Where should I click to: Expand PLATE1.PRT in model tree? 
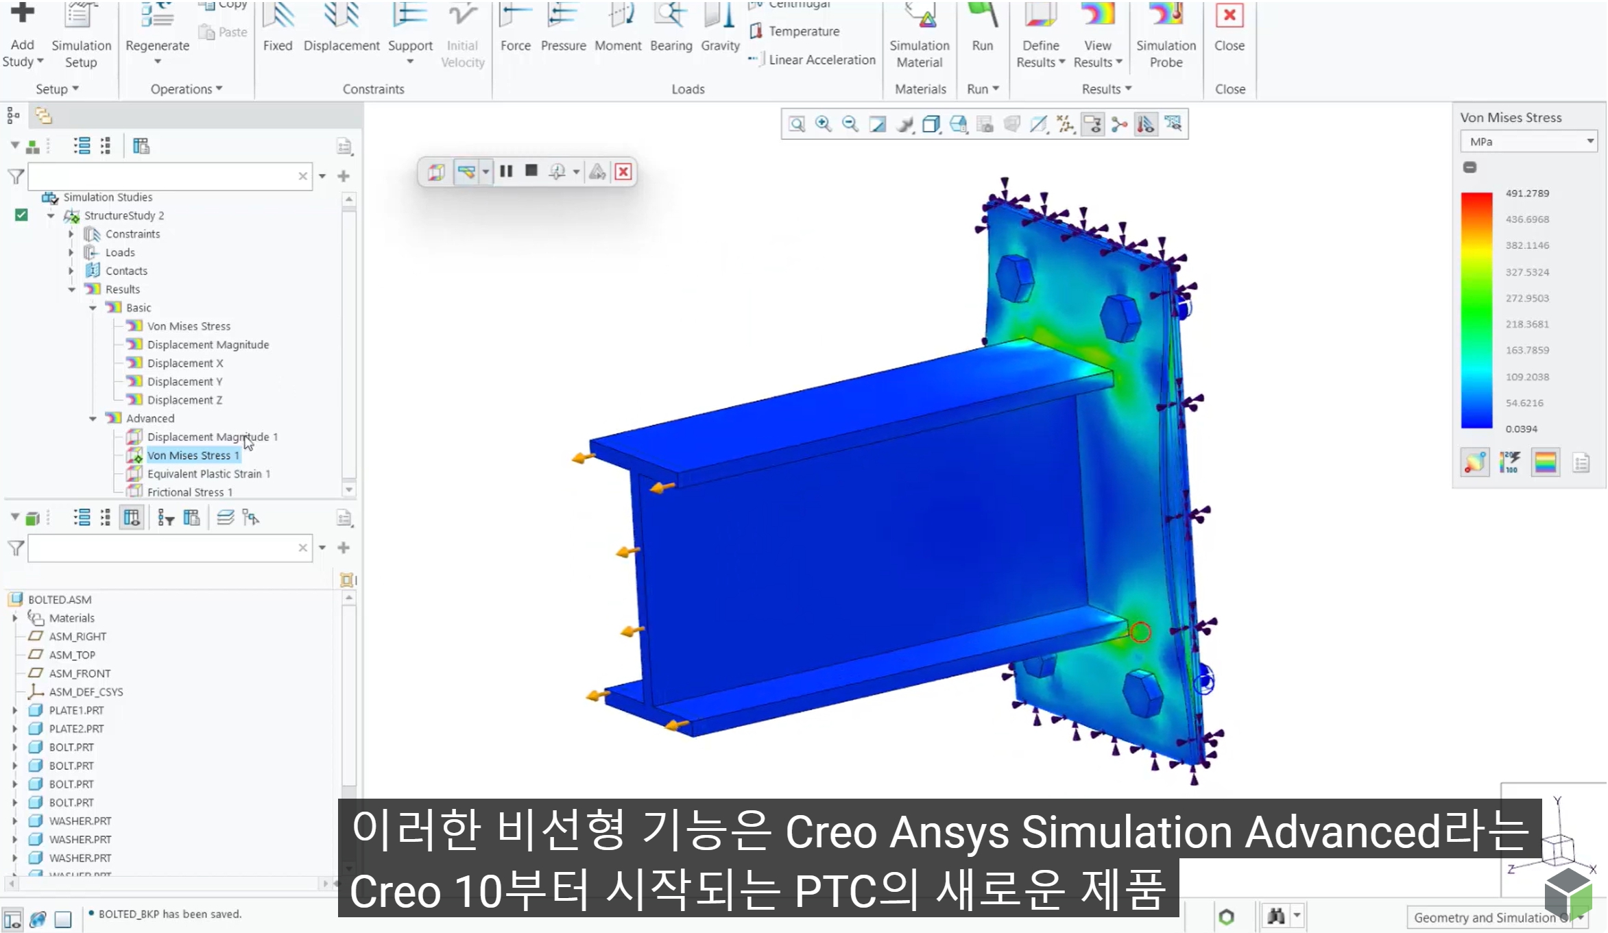pos(14,710)
